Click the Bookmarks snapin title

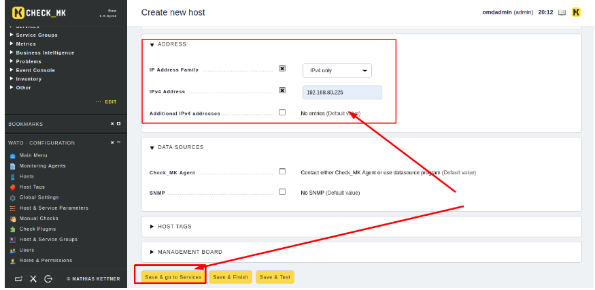(25, 125)
